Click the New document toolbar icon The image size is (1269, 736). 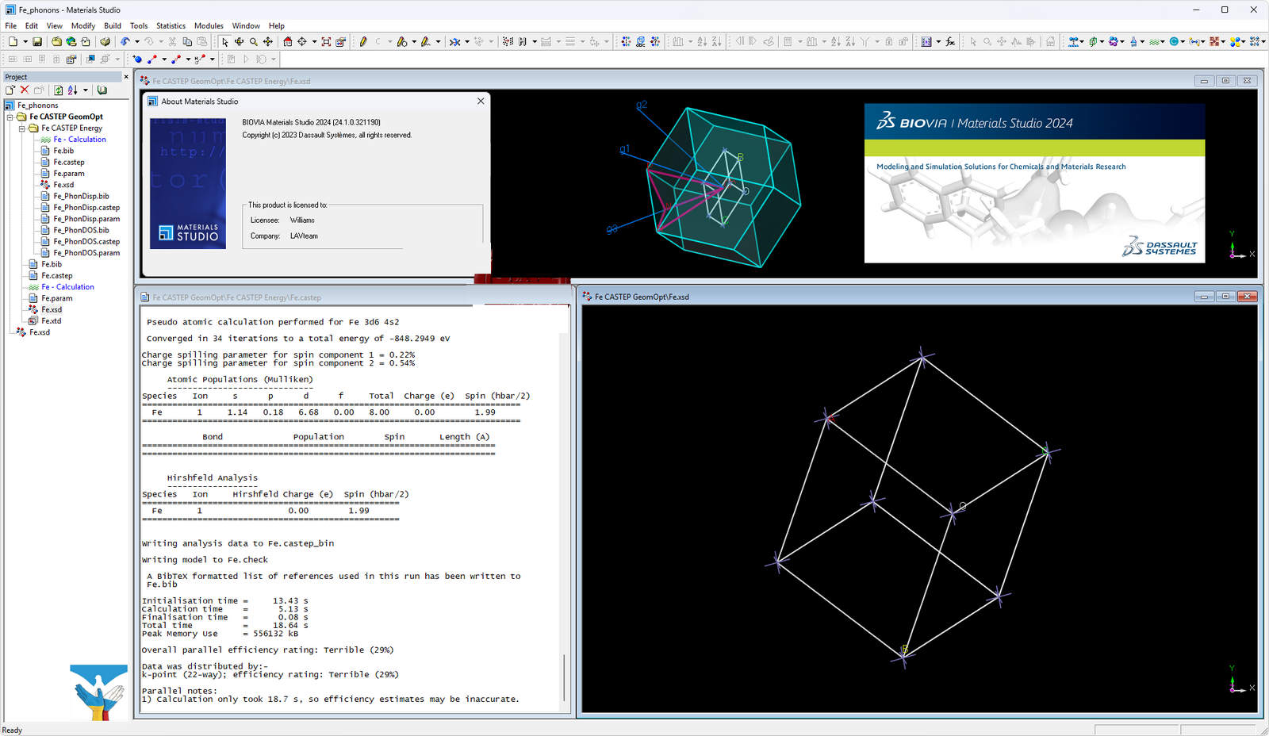tap(13, 41)
